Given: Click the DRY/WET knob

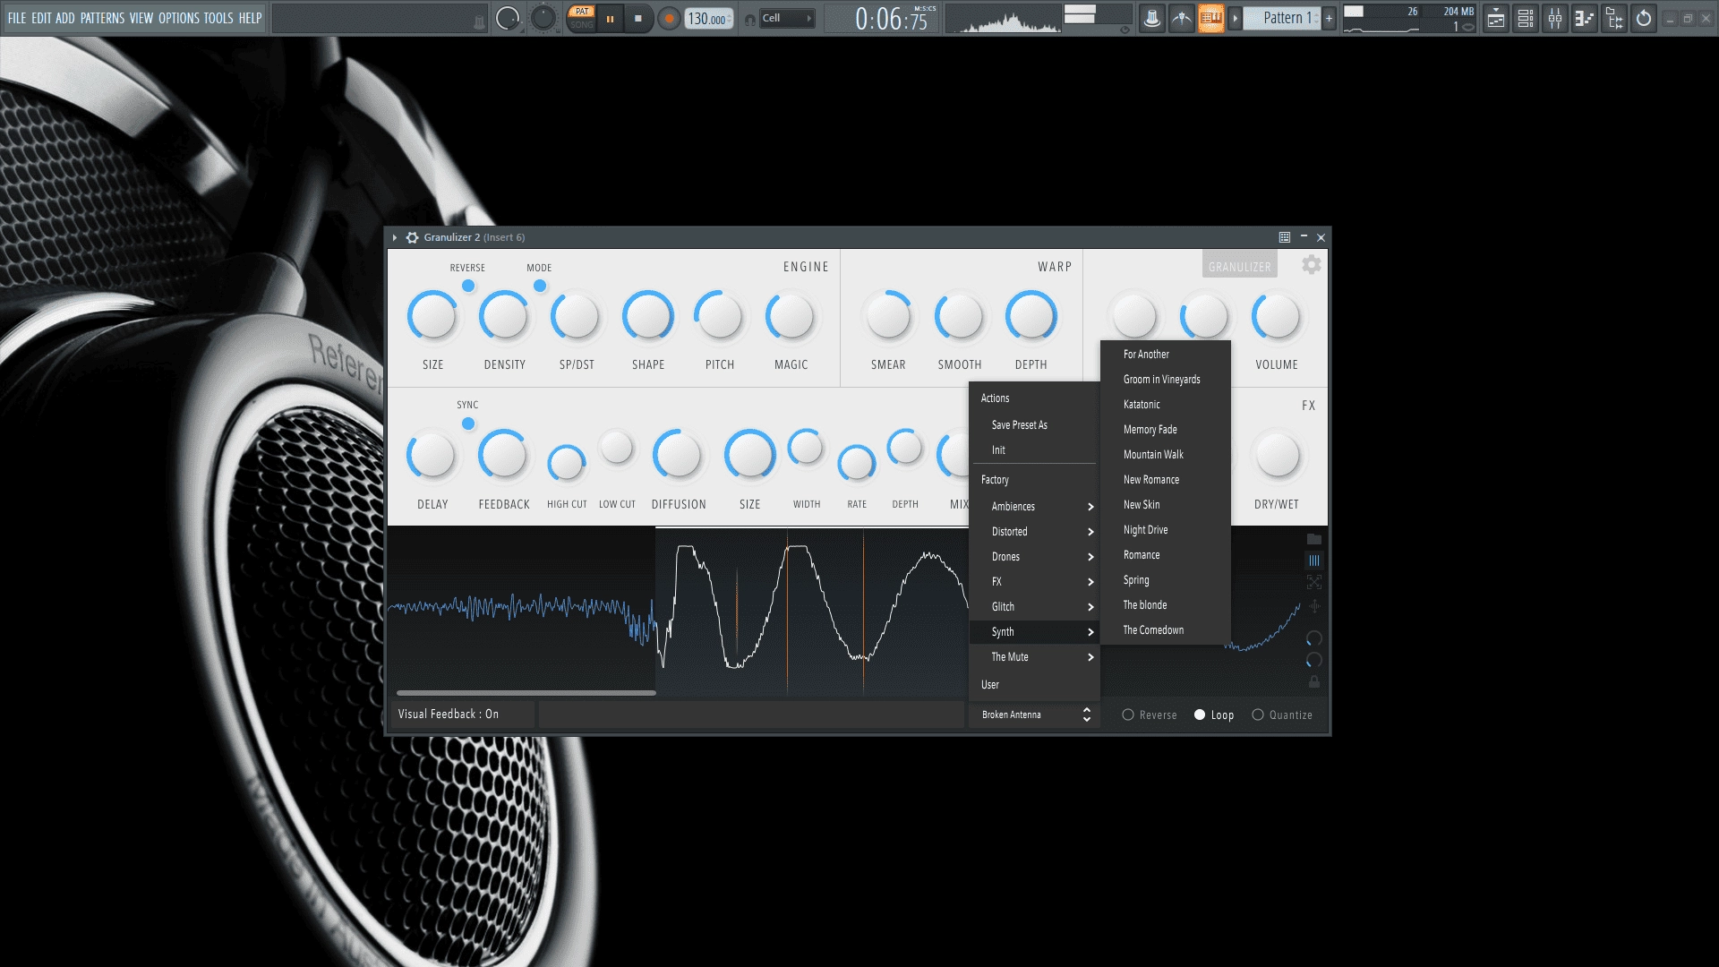Looking at the screenshot, I should pos(1277,456).
